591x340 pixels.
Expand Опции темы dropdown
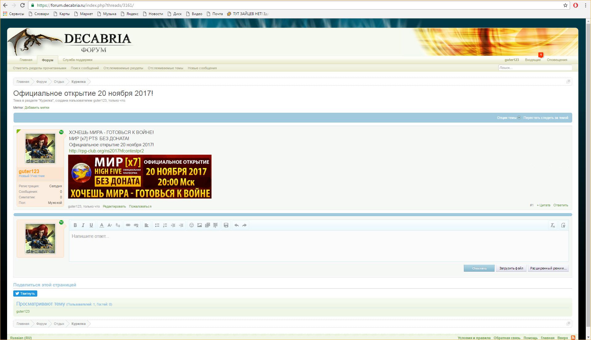509,118
